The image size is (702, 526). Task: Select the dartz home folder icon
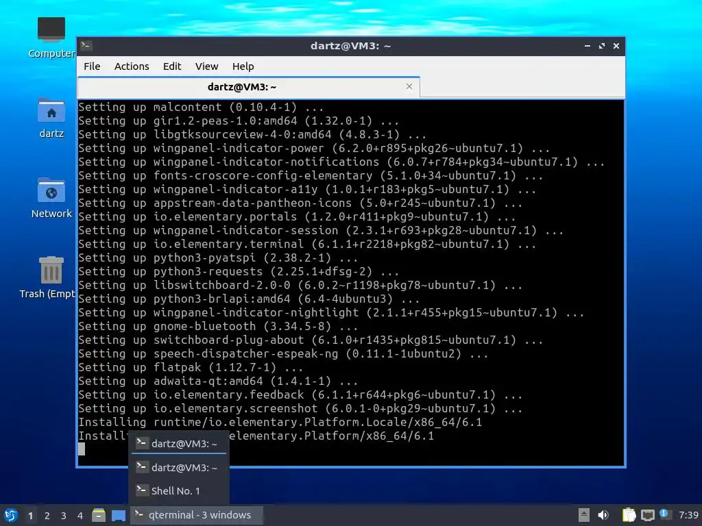51,118
